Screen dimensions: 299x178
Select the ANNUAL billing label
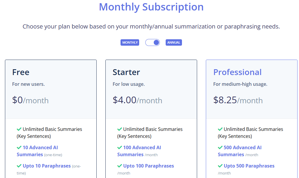(174, 42)
